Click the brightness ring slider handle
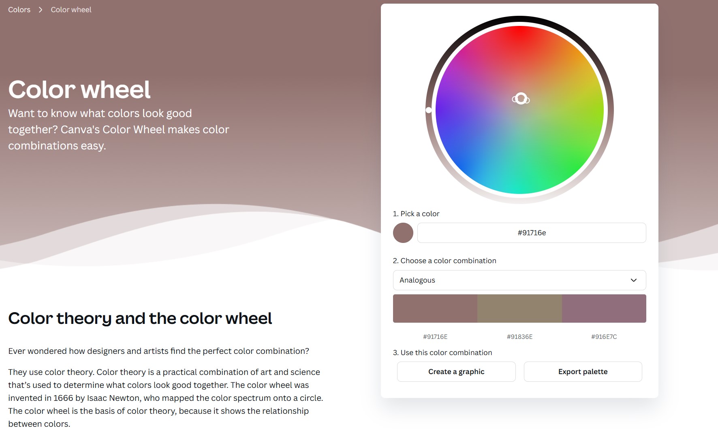The image size is (718, 432). (429, 110)
